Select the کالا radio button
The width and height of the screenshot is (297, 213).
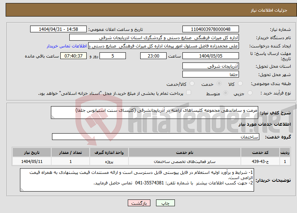tap(240, 84)
